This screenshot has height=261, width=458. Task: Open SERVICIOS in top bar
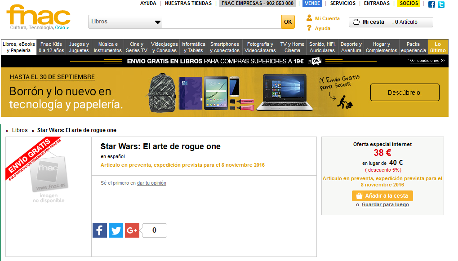(x=343, y=3)
